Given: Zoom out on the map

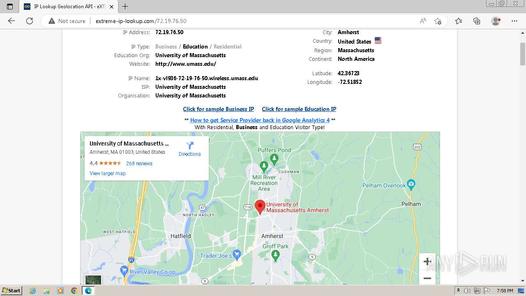Looking at the screenshot, I should [427, 278].
